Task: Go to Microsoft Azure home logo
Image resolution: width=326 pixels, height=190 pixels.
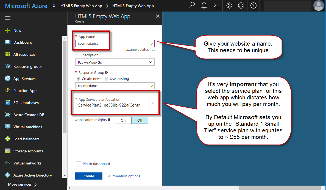Action: pyautogui.click(x=26, y=6)
